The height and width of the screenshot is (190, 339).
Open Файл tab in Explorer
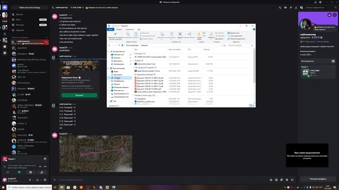coord(111,30)
